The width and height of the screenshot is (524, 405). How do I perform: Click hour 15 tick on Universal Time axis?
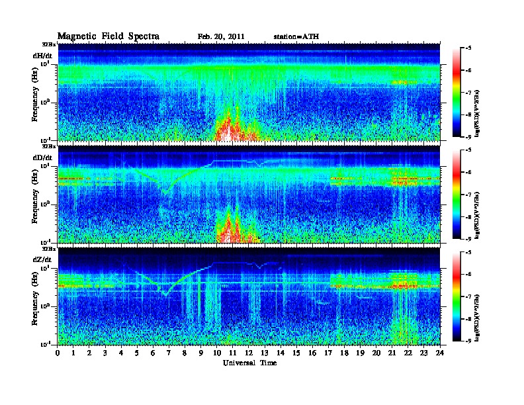(297, 353)
